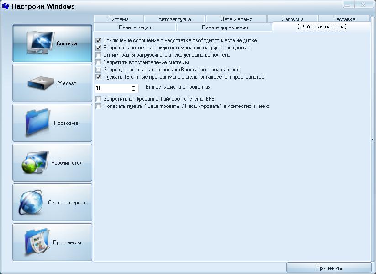Select the Файловая система tab
The image size is (376, 274).
(x=322, y=27)
